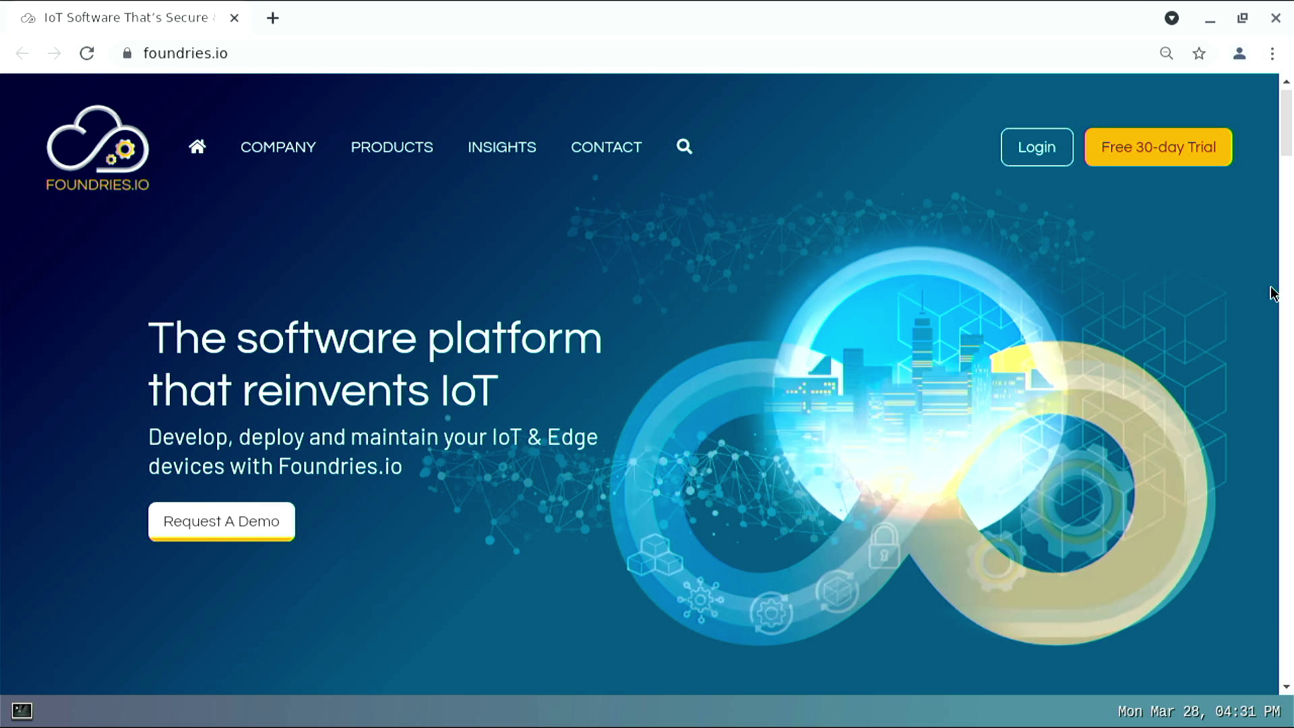This screenshot has height=728, width=1294.
Task: Click the Login button
Action: pyautogui.click(x=1037, y=147)
